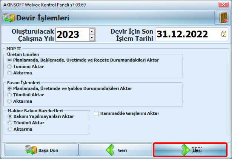
Task: Go back with the Geri button
Action: pos(115,150)
